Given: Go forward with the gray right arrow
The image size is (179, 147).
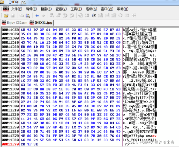Looking at the screenshot, I should click(43, 15).
